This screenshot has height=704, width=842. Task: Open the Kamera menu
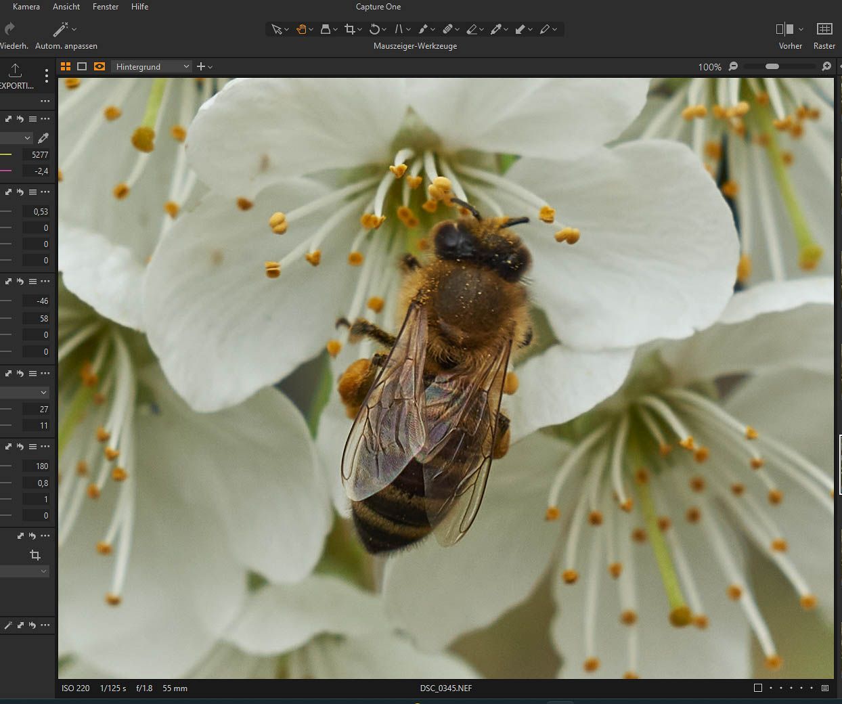coord(26,7)
